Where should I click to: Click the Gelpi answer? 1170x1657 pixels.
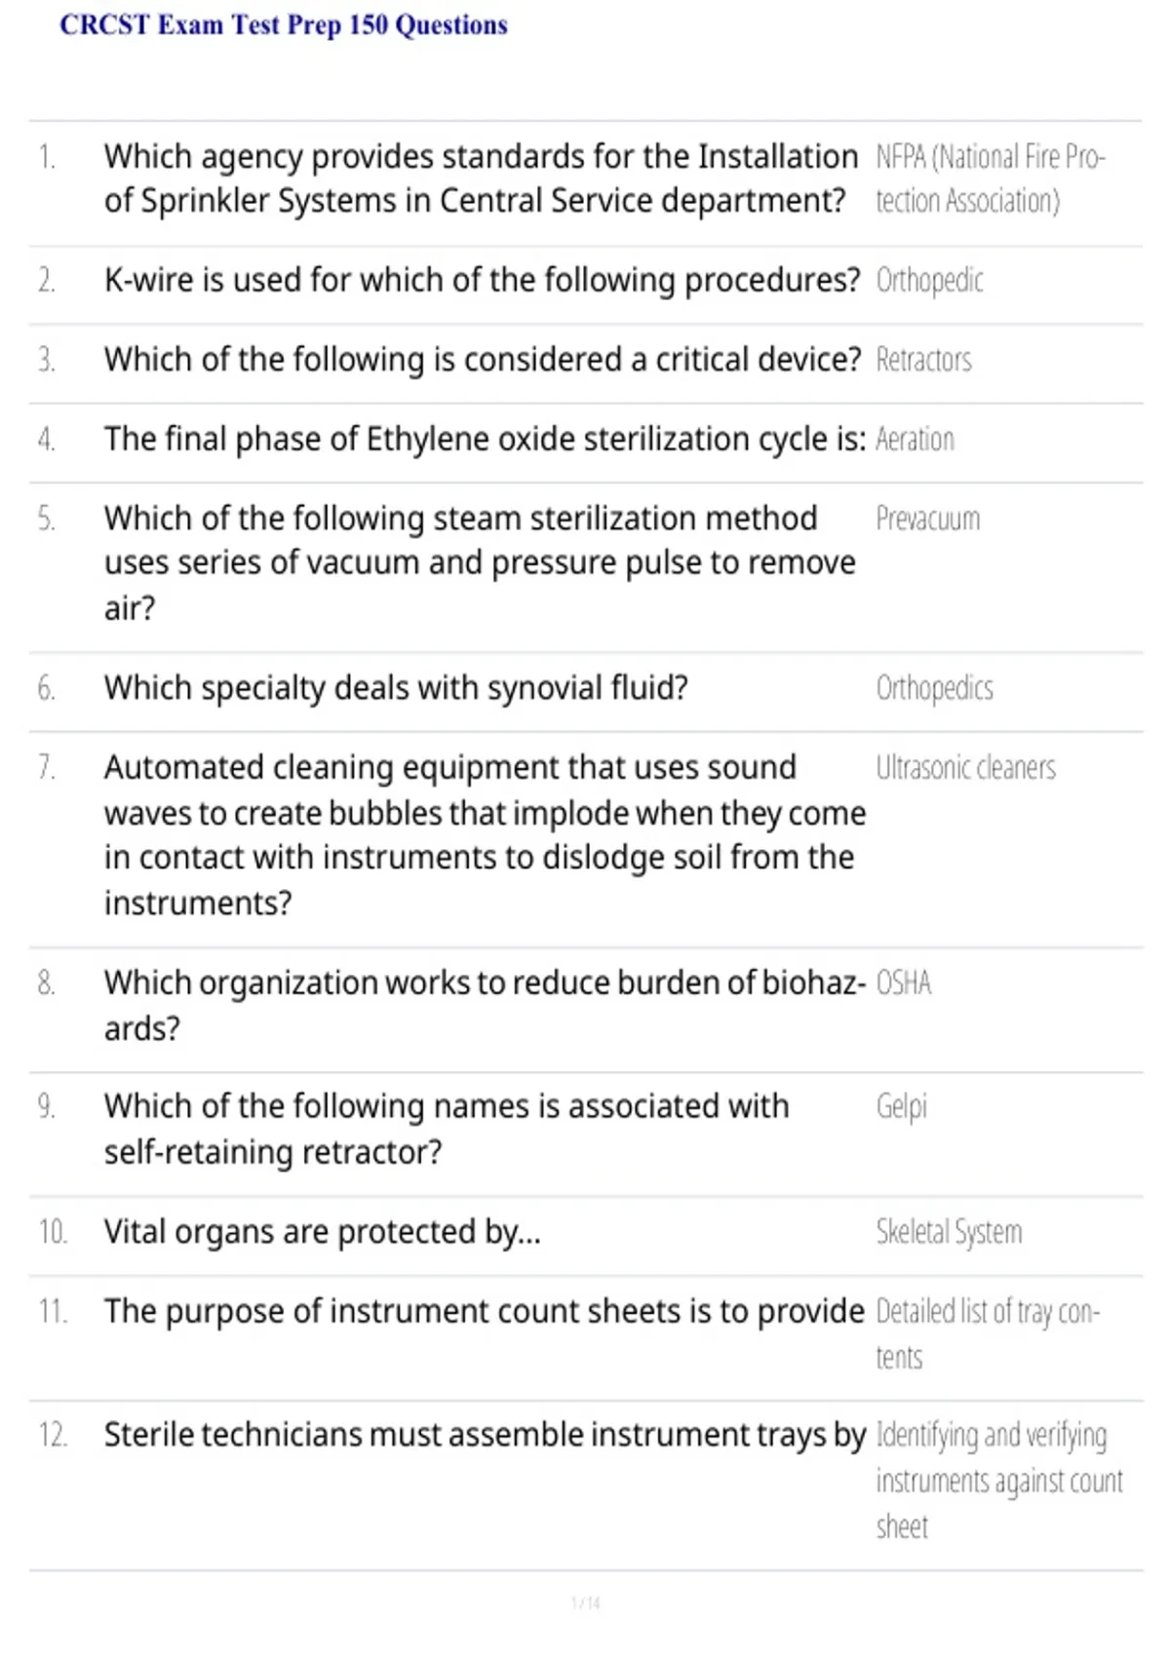(x=901, y=1107)
